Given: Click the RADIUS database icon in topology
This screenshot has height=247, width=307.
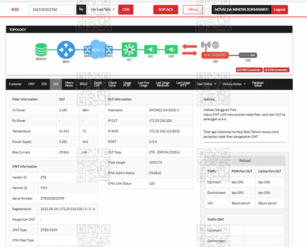Looking at the screenshot, I should [x=41, y=50].
